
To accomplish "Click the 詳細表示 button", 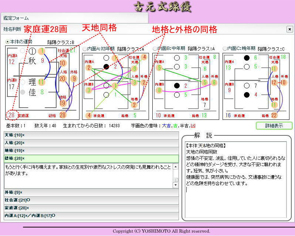I will pos(274,126).
